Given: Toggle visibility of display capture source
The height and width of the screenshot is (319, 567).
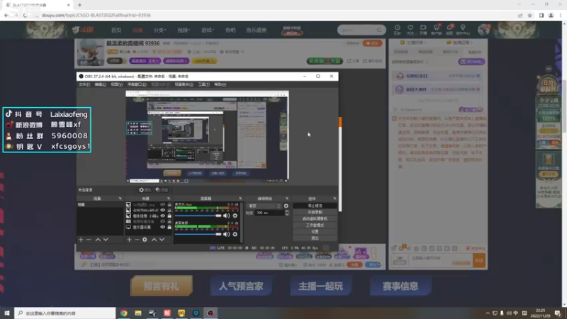Looking at the screenshot, I should tap(163, 227).
